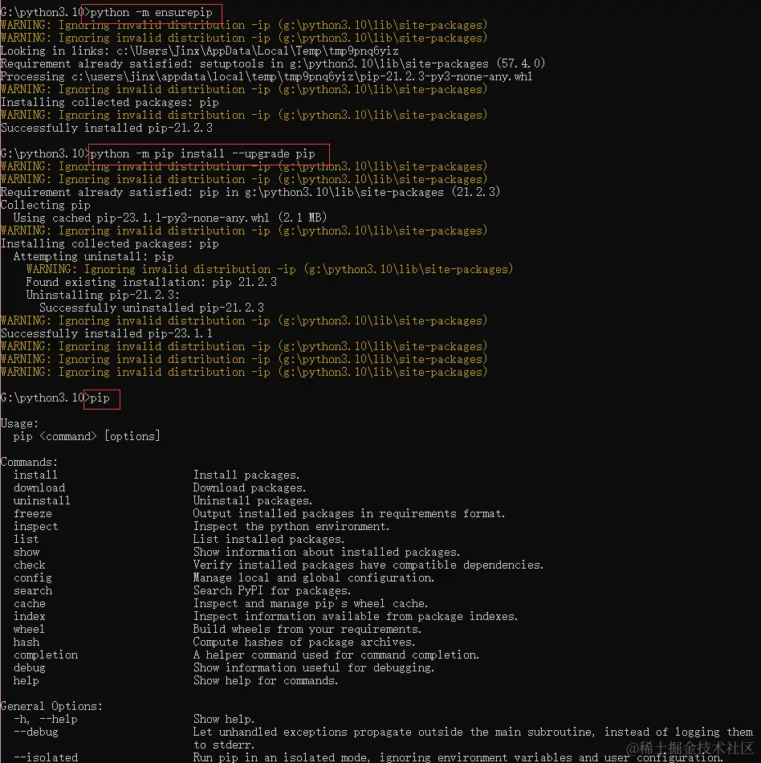Click the 'python -m ensurepip' command text
The height and width of the screenshot is (763, 761).
click(151, 12)
